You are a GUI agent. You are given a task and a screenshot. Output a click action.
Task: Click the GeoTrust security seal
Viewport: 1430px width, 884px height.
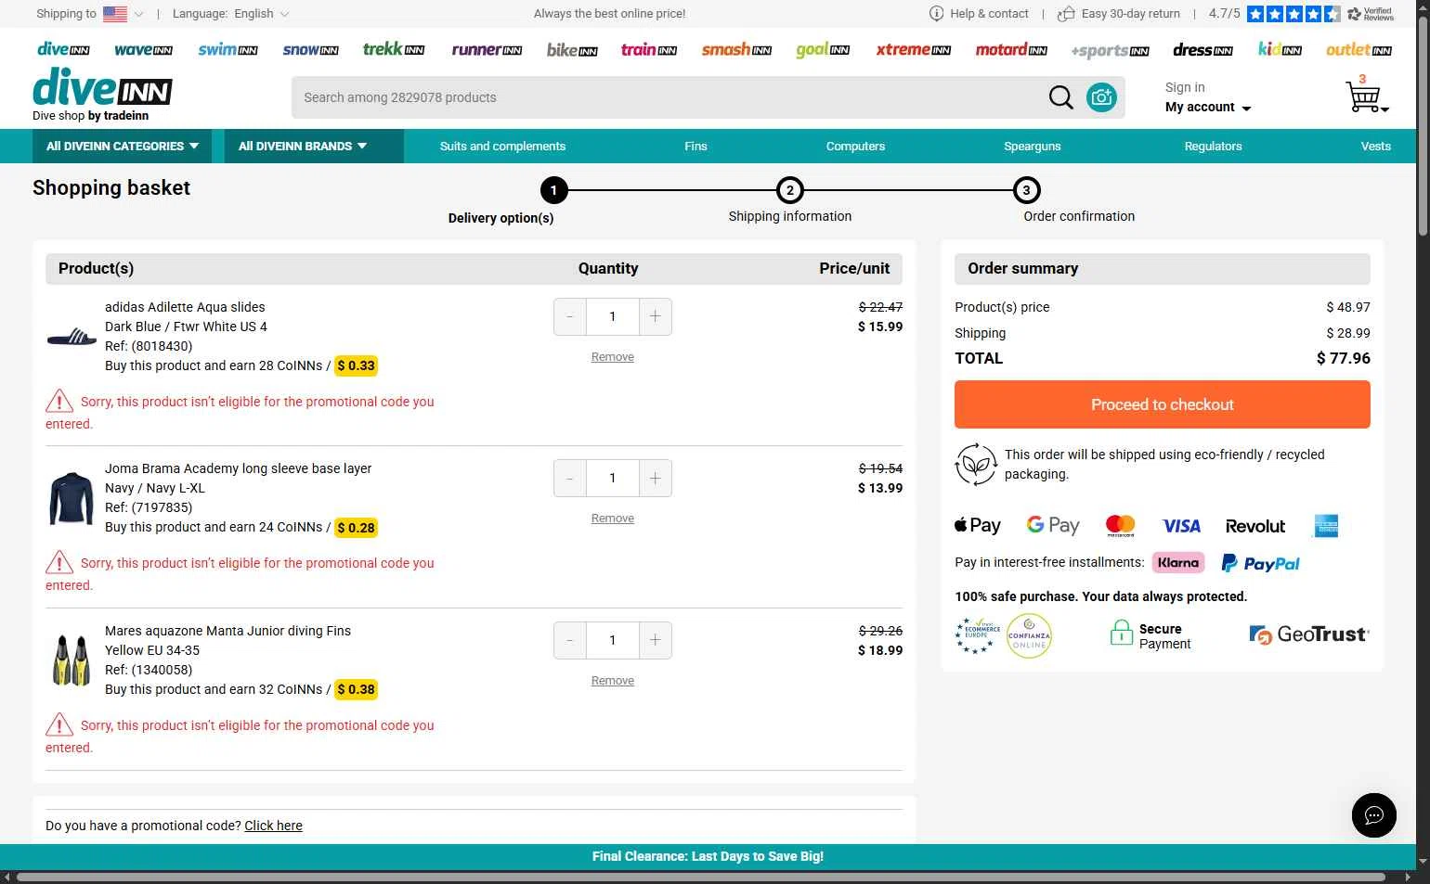tap(1309, 634)
